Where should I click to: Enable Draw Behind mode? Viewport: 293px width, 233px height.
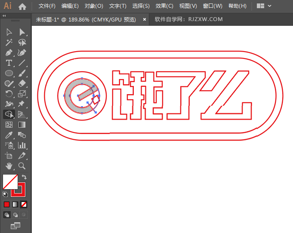pyautogui.click(x=15, y=215)
